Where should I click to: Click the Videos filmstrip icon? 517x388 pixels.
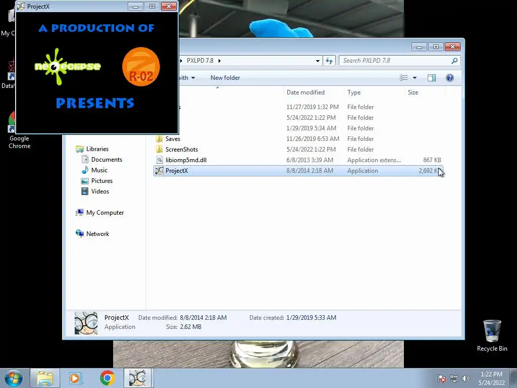85,191
